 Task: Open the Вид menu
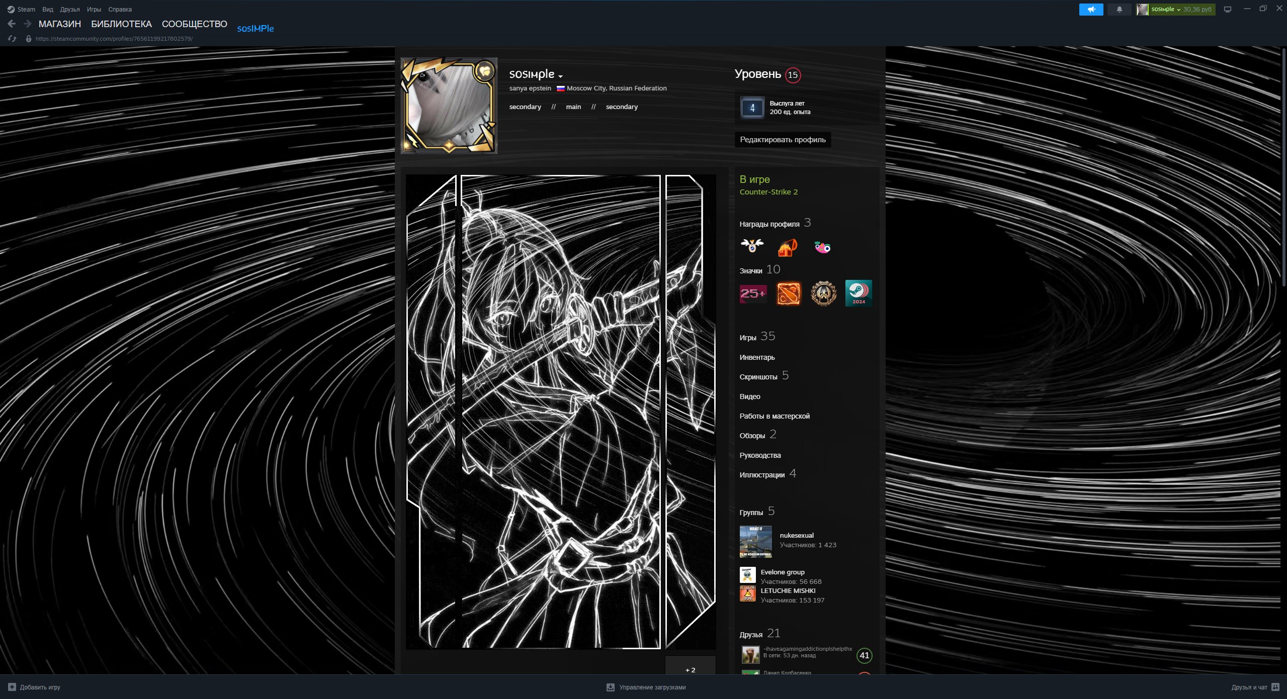[48, 10]
